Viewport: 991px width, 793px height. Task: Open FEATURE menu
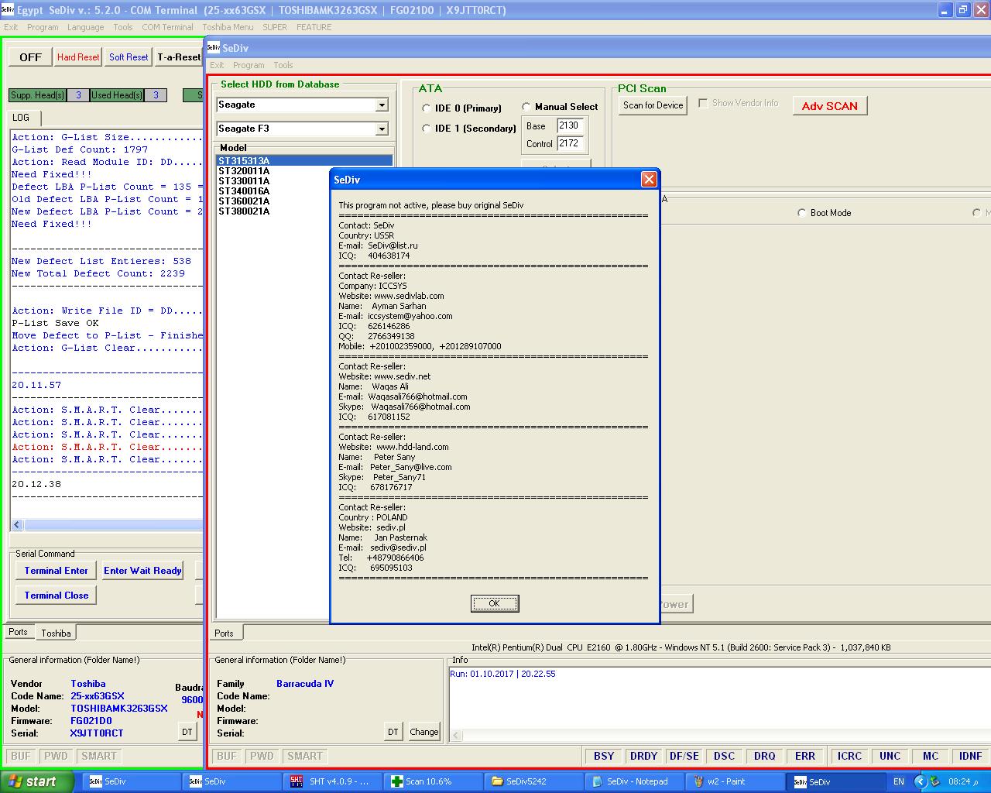click(314, 27)
